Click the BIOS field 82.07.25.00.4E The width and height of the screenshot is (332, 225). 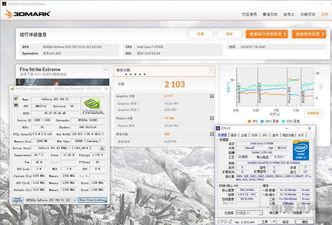55,113
